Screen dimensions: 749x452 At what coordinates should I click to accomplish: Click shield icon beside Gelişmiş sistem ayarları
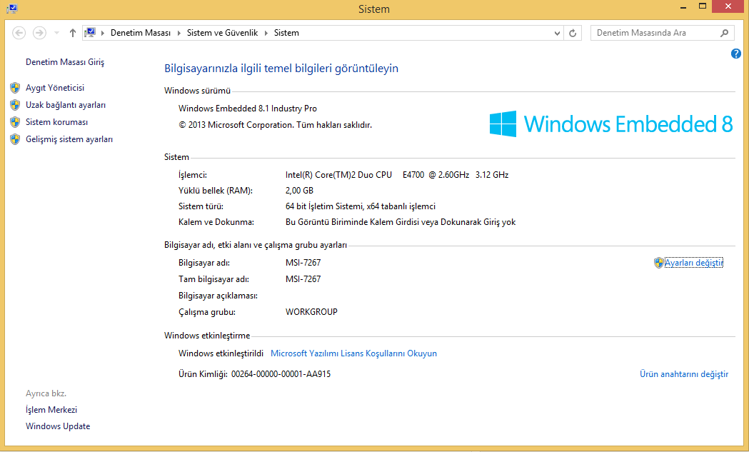[15, 139]
